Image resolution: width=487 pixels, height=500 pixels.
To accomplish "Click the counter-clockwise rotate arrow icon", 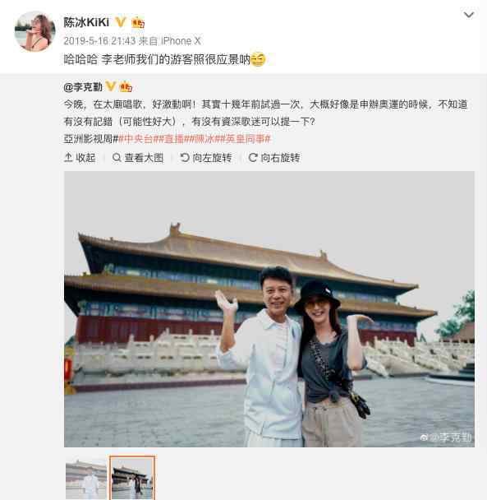I will (x=185, y=157).
